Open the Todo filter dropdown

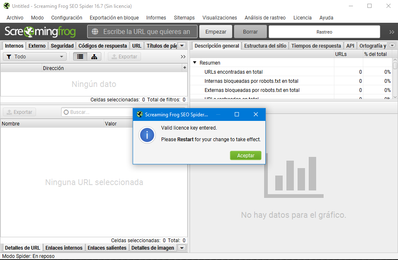pos(35,56)
